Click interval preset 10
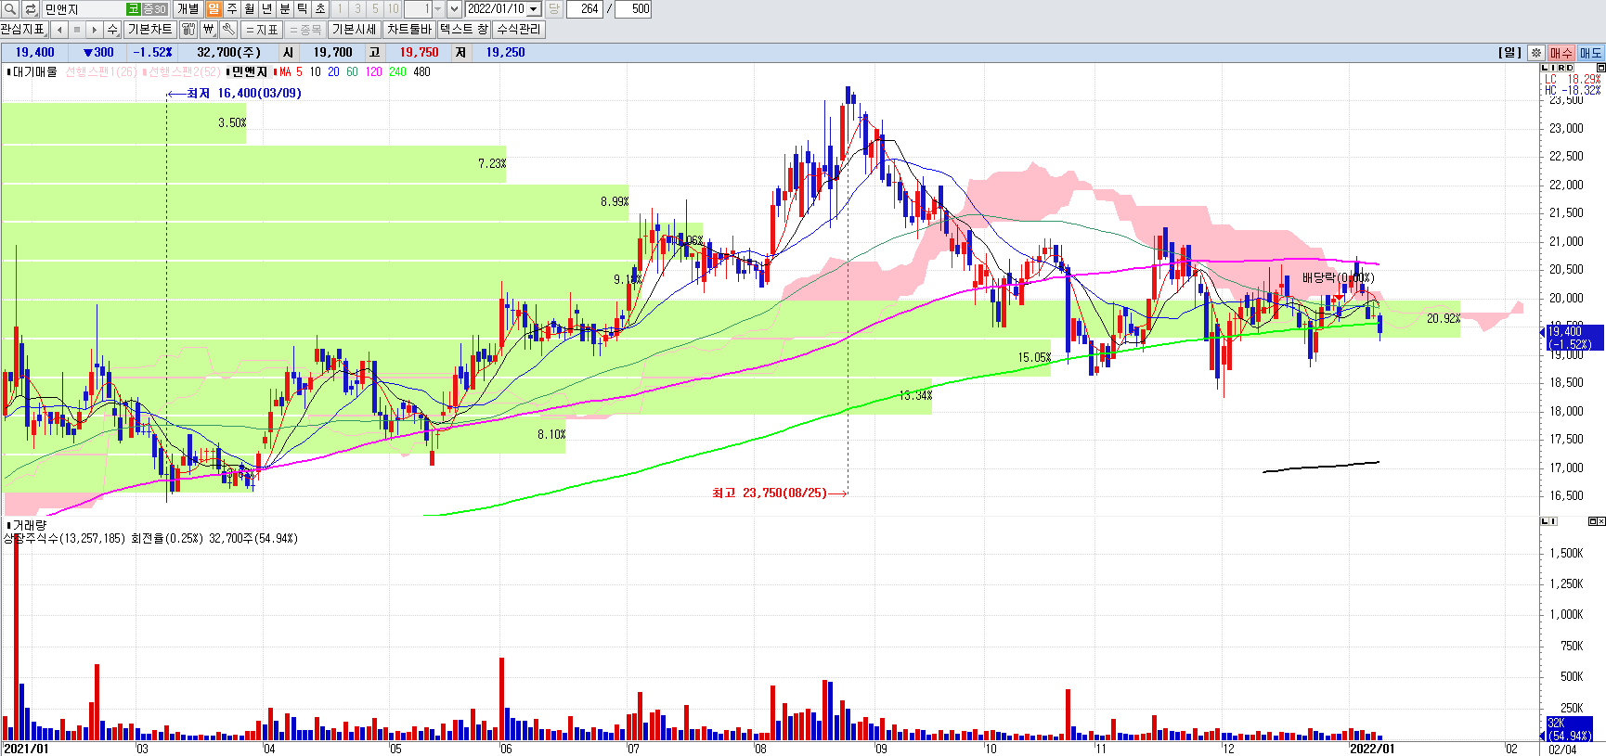The height and width of the screenshot is (756, 1606). point(393,9)
